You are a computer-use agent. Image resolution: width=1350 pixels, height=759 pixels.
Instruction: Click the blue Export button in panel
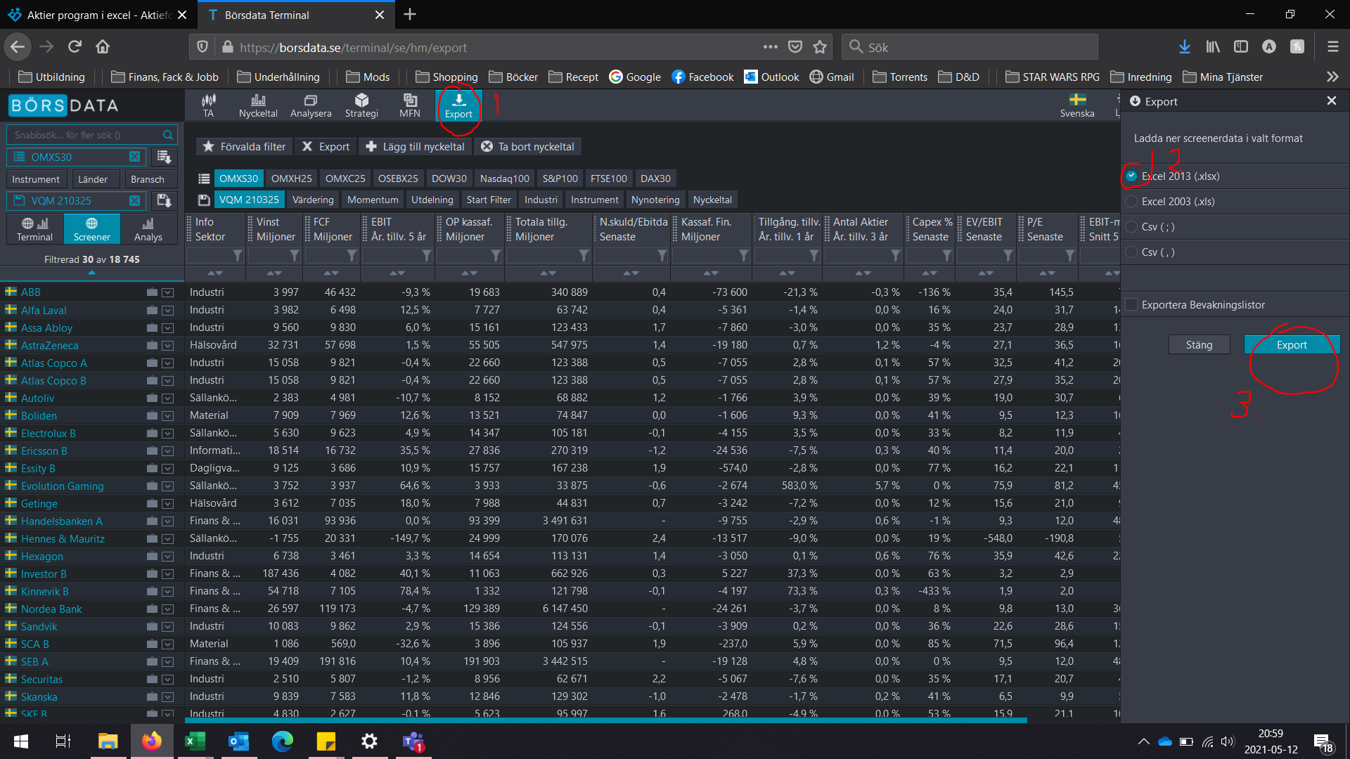coord(1292,344)
